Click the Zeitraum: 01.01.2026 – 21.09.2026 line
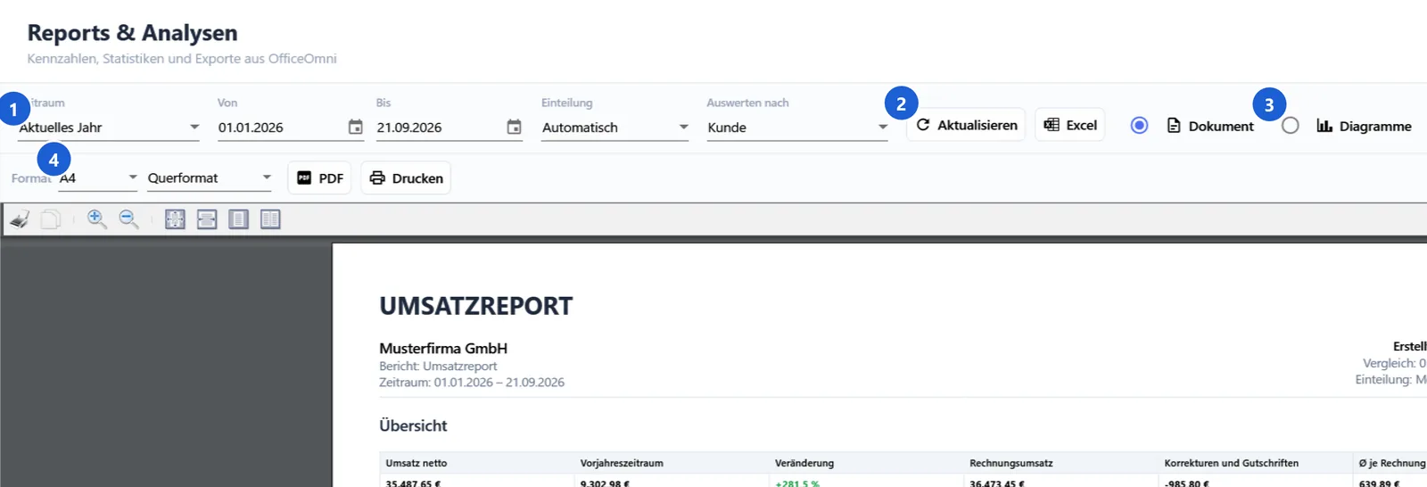Screen dimensions: 1427x487 (x=472, y=382)
